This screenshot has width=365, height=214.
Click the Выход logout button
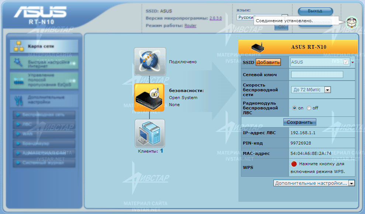316,11
